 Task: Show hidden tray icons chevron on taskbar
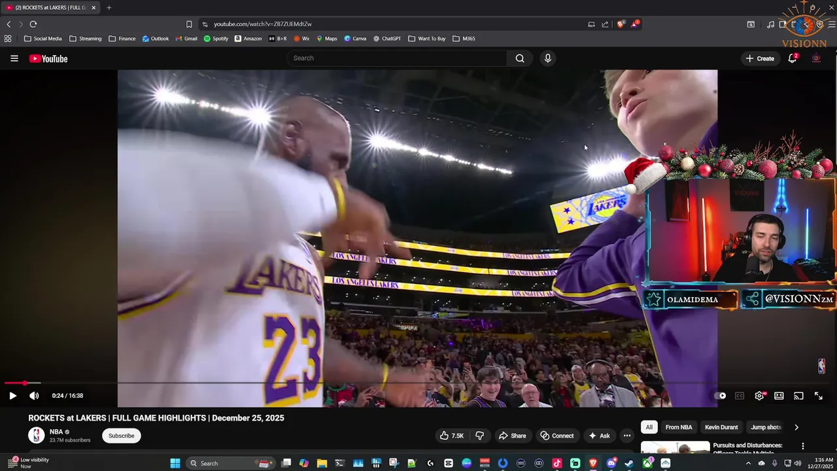tap(748, 463)
